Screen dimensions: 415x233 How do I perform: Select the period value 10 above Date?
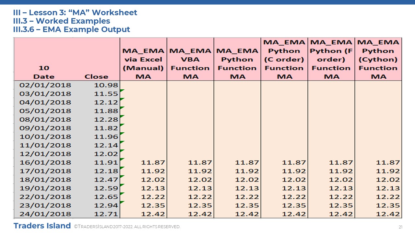44,68
